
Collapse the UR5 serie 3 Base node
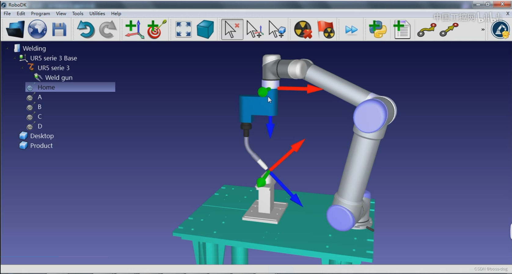click(x=15, y=58)
